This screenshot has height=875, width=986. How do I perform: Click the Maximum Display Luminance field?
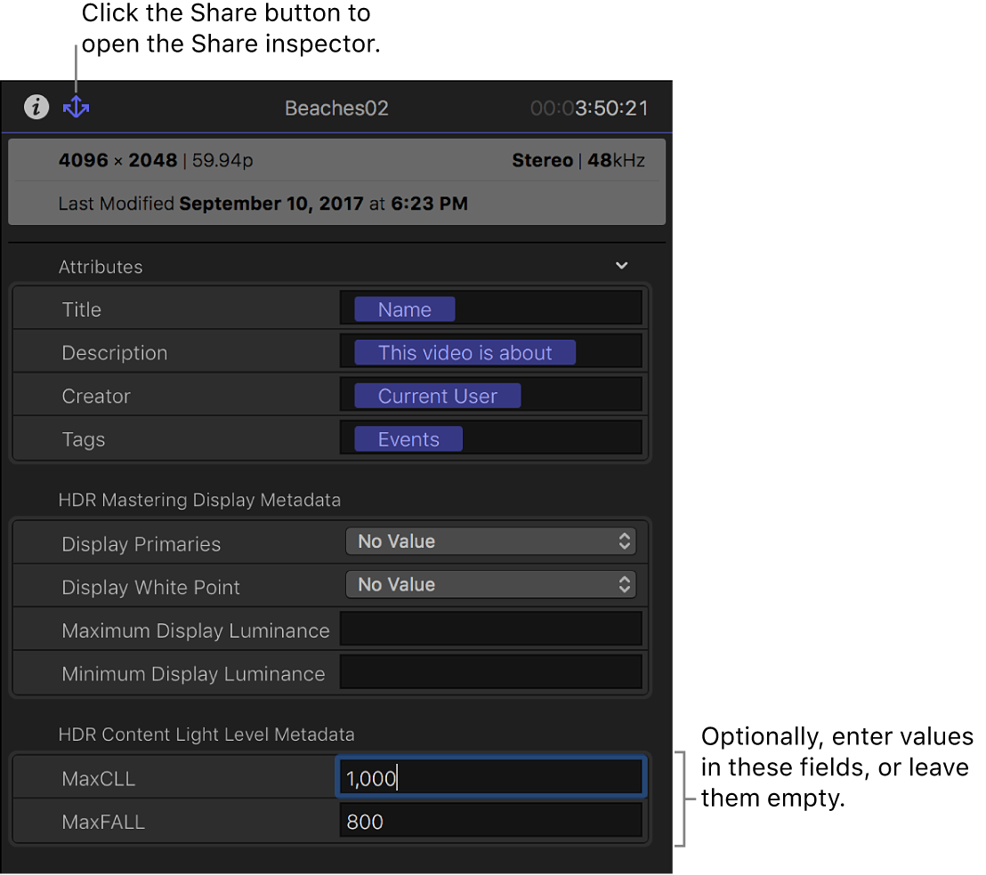pyautogui.click(x=490, y=629)
